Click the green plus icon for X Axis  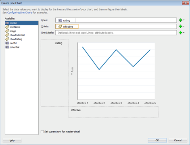pos(180,26)
